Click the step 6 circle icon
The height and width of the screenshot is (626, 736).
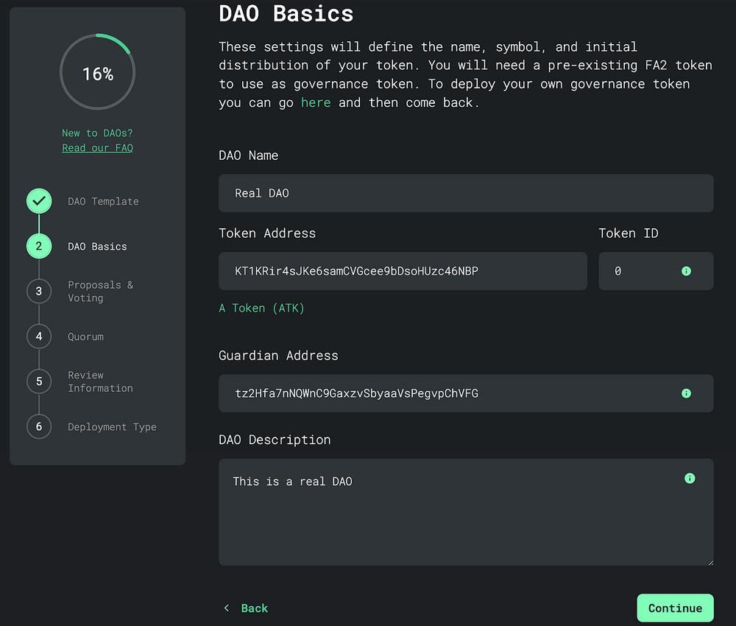[x=39, y=426]
